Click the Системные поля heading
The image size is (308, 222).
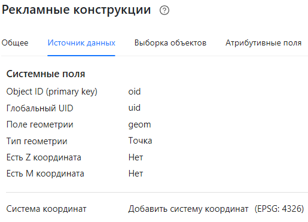46,74
